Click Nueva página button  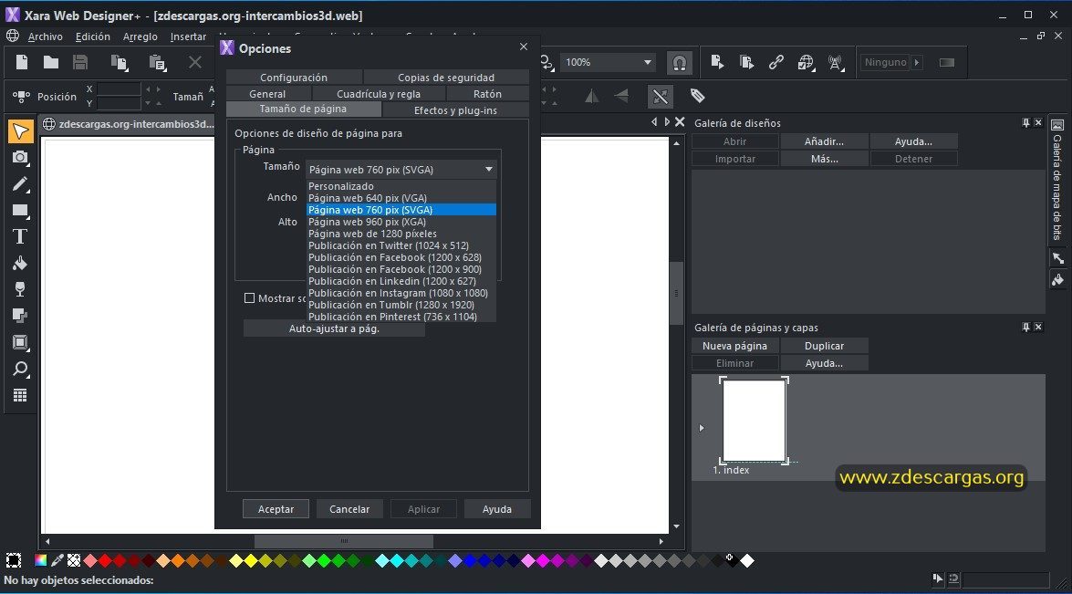pos(735,346)
